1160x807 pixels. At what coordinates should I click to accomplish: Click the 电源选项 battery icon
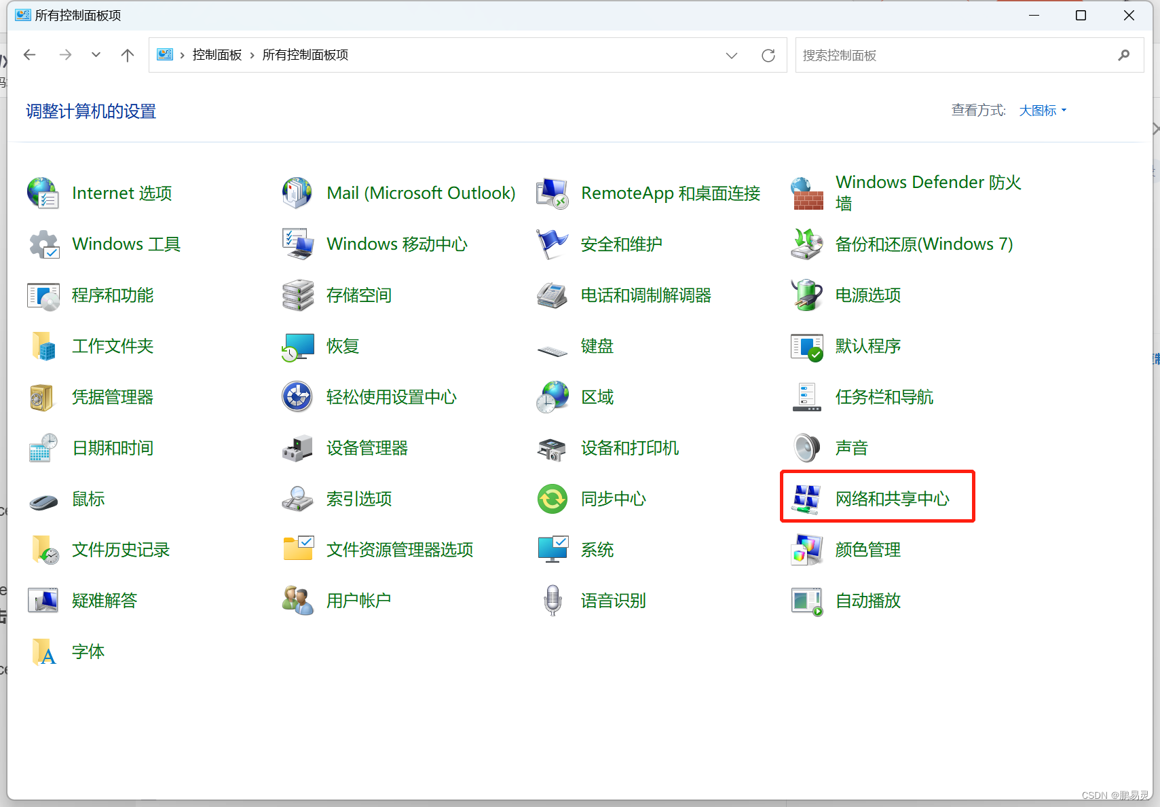(806, 295)
